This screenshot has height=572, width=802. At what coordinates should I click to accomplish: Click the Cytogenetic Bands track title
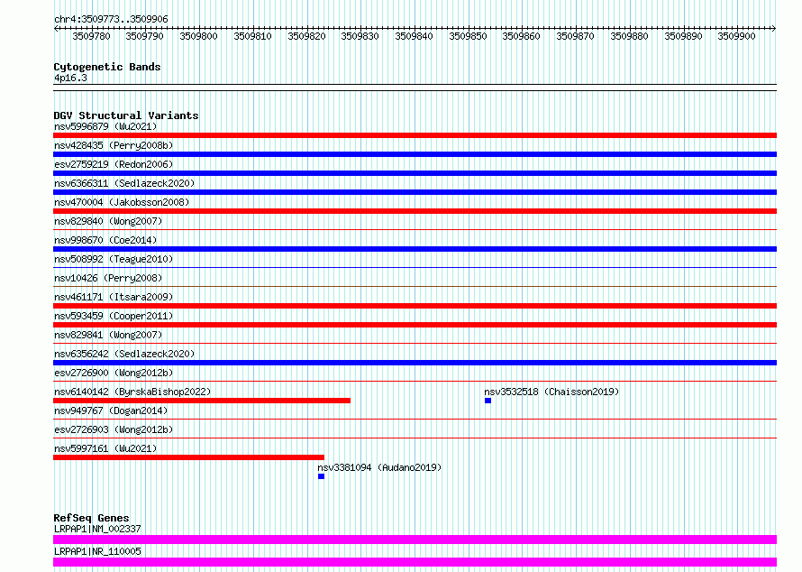pos(107,67)
